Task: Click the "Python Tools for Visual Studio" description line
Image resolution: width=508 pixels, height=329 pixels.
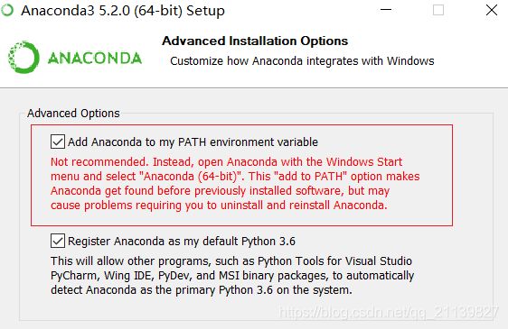Action: 231,260
